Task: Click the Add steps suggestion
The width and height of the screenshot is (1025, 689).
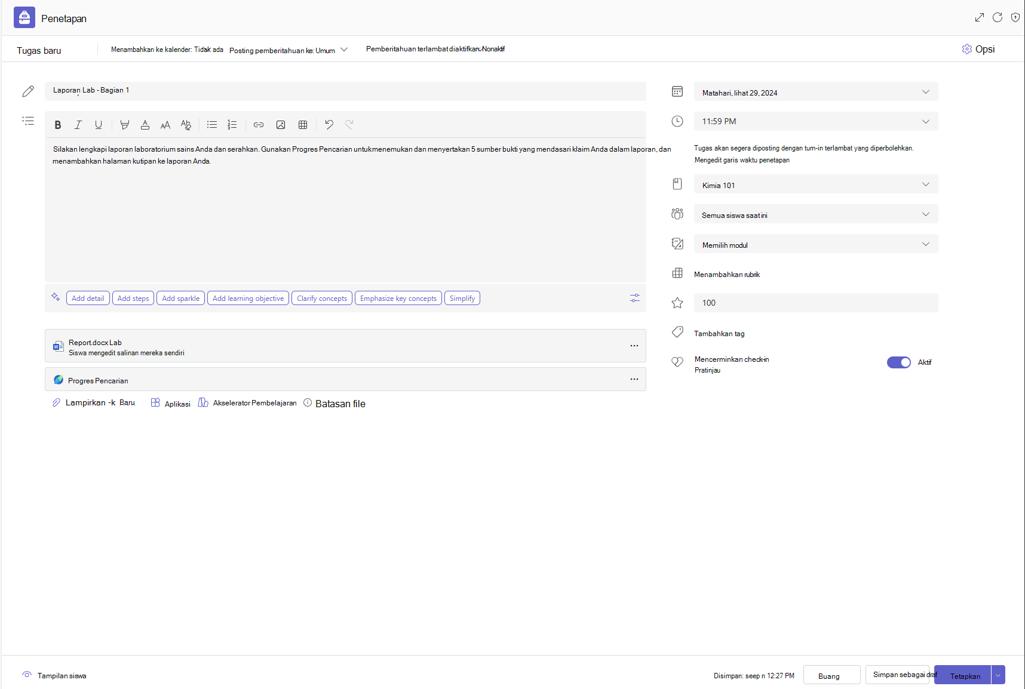Action: 133,298
